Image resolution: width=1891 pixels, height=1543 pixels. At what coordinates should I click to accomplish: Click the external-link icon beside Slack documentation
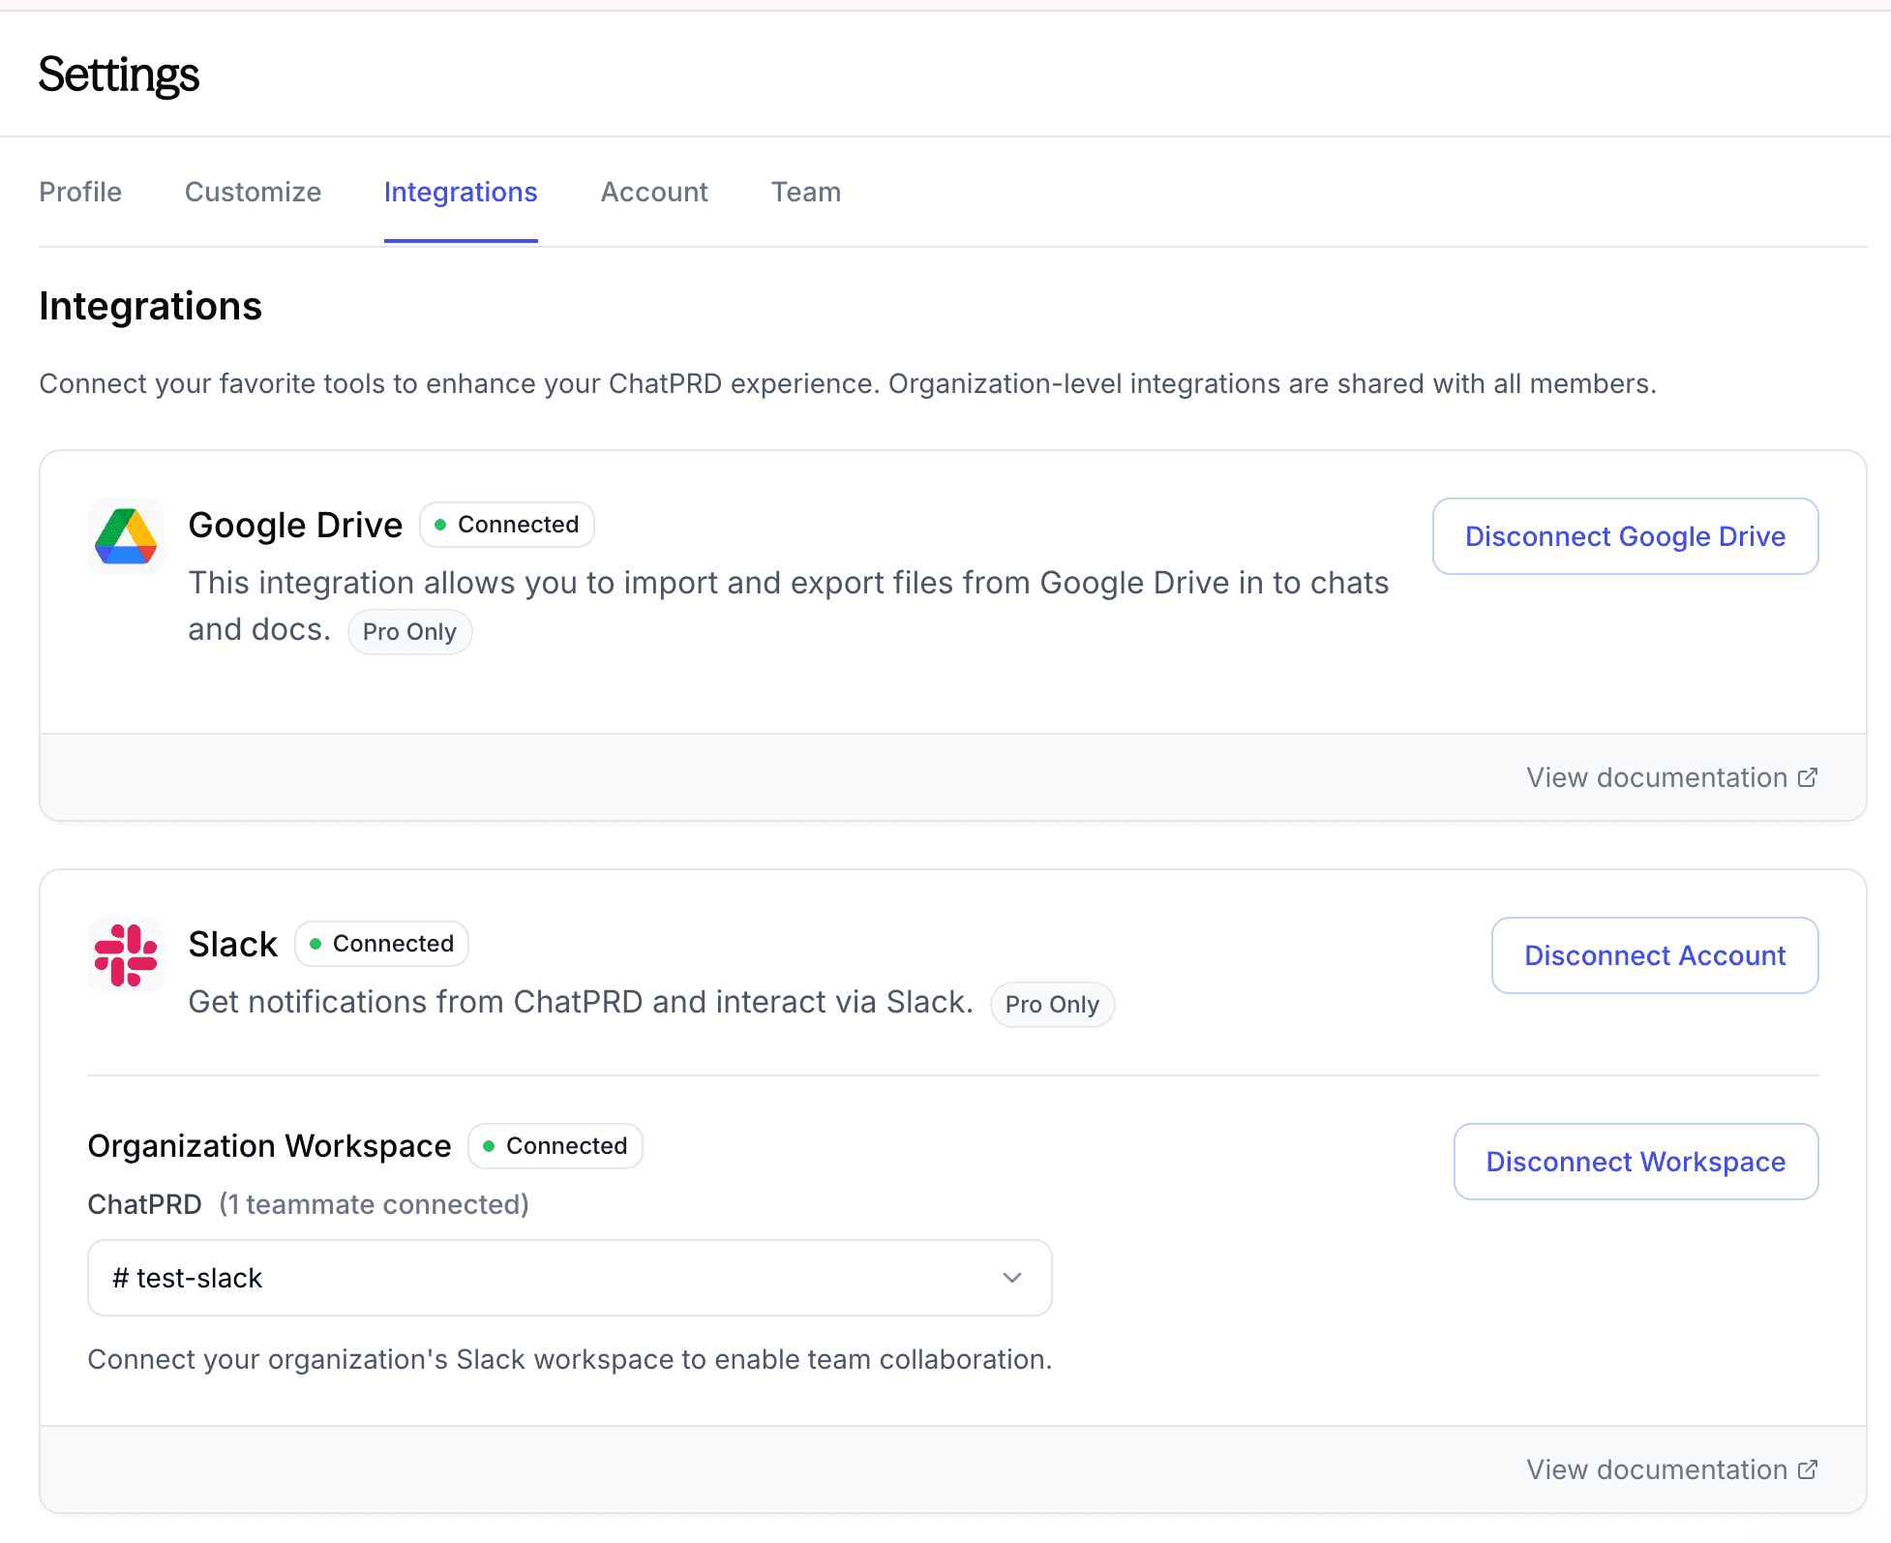click(1808, 1468)
